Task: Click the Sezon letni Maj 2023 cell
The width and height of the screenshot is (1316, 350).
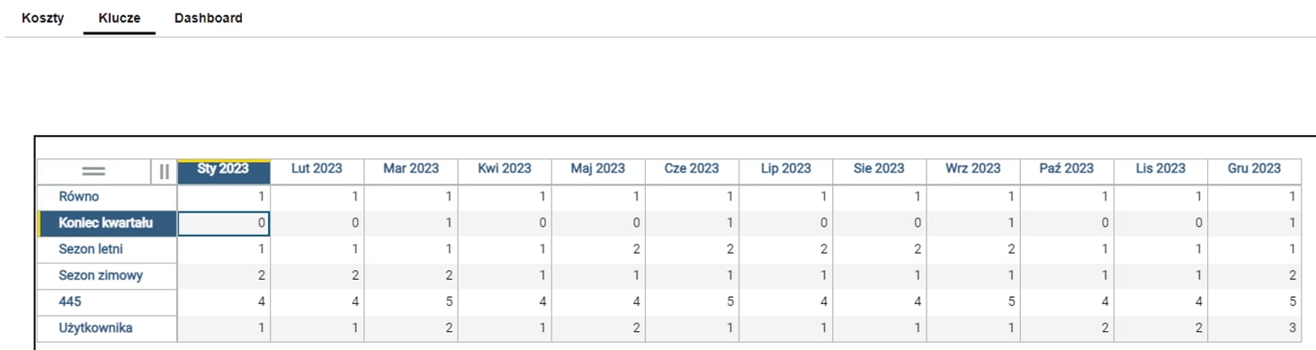Action: 598,249
